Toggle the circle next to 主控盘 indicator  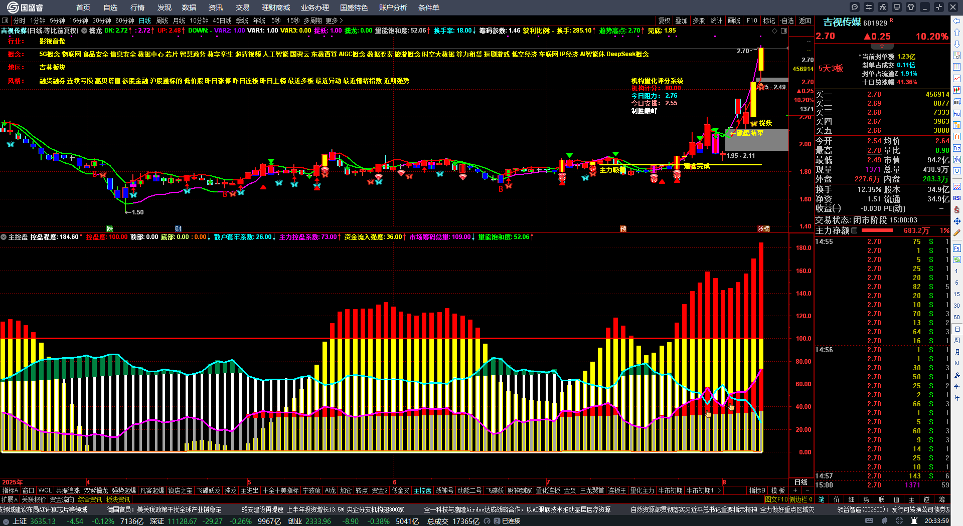(4, 237)
